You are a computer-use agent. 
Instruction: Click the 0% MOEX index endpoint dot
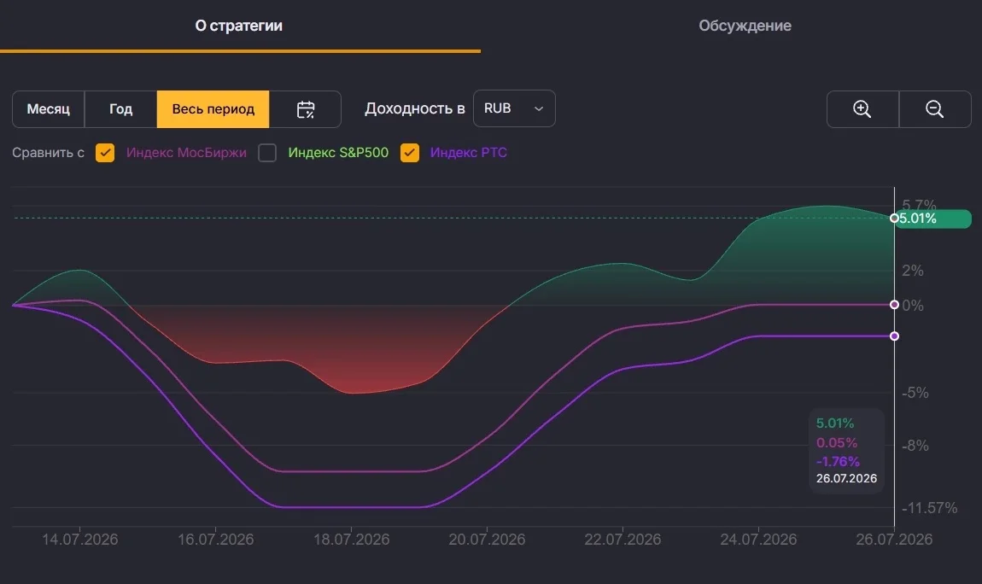point(894,305)
